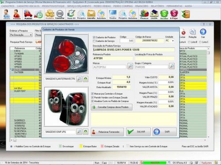The height and width of the screenshot is (165, 221).
Task: Open the A Pagar red dollar icon
Action: coord(174,15)
